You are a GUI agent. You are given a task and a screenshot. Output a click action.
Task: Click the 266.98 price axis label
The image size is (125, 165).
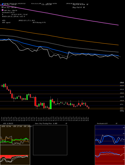point(122,86)
